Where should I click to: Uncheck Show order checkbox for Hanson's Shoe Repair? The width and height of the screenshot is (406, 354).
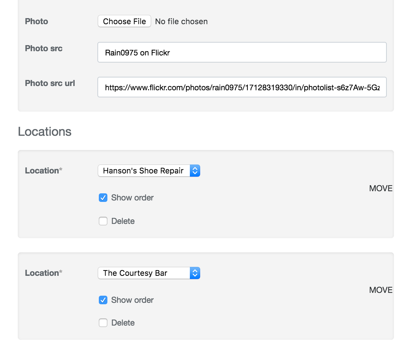pyautogui.click(x=103, y=198)
